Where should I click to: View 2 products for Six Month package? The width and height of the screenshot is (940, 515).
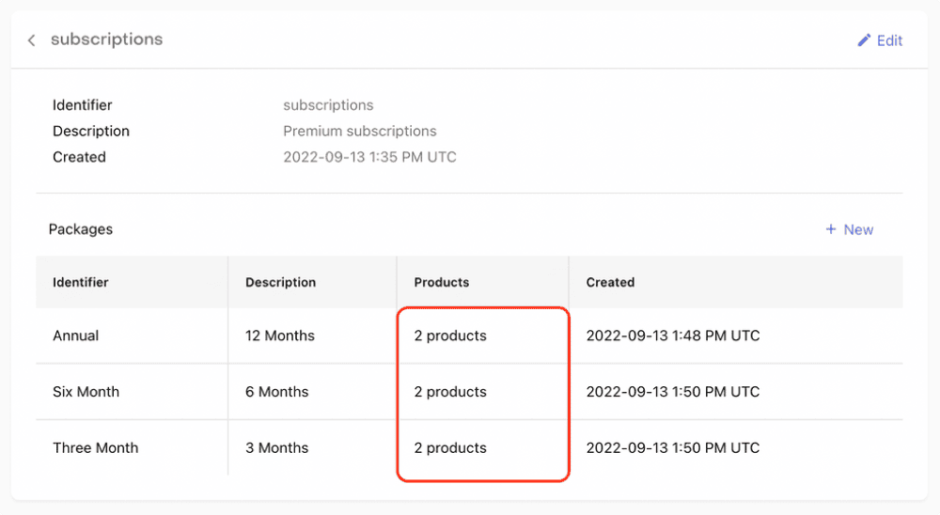coord(450,392)
